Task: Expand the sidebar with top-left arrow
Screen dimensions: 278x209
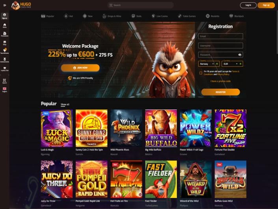Action: 5,5
